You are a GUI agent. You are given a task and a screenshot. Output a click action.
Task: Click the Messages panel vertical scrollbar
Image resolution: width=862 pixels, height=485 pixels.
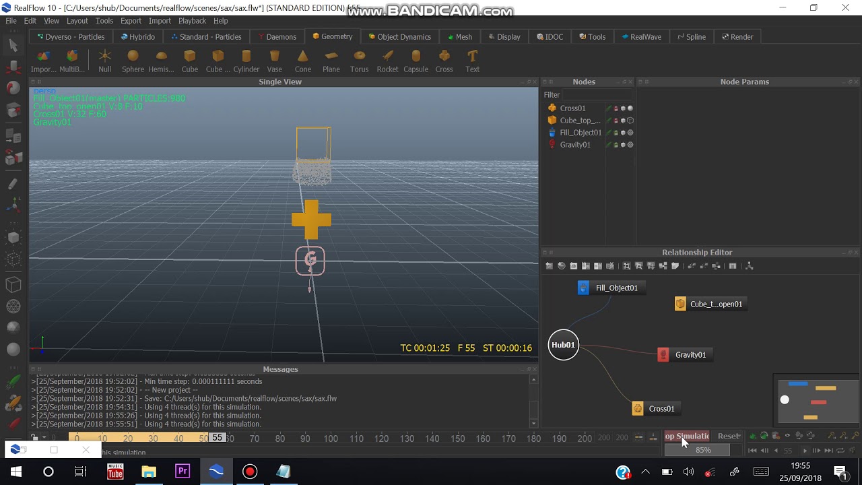(x=534, y=401)
